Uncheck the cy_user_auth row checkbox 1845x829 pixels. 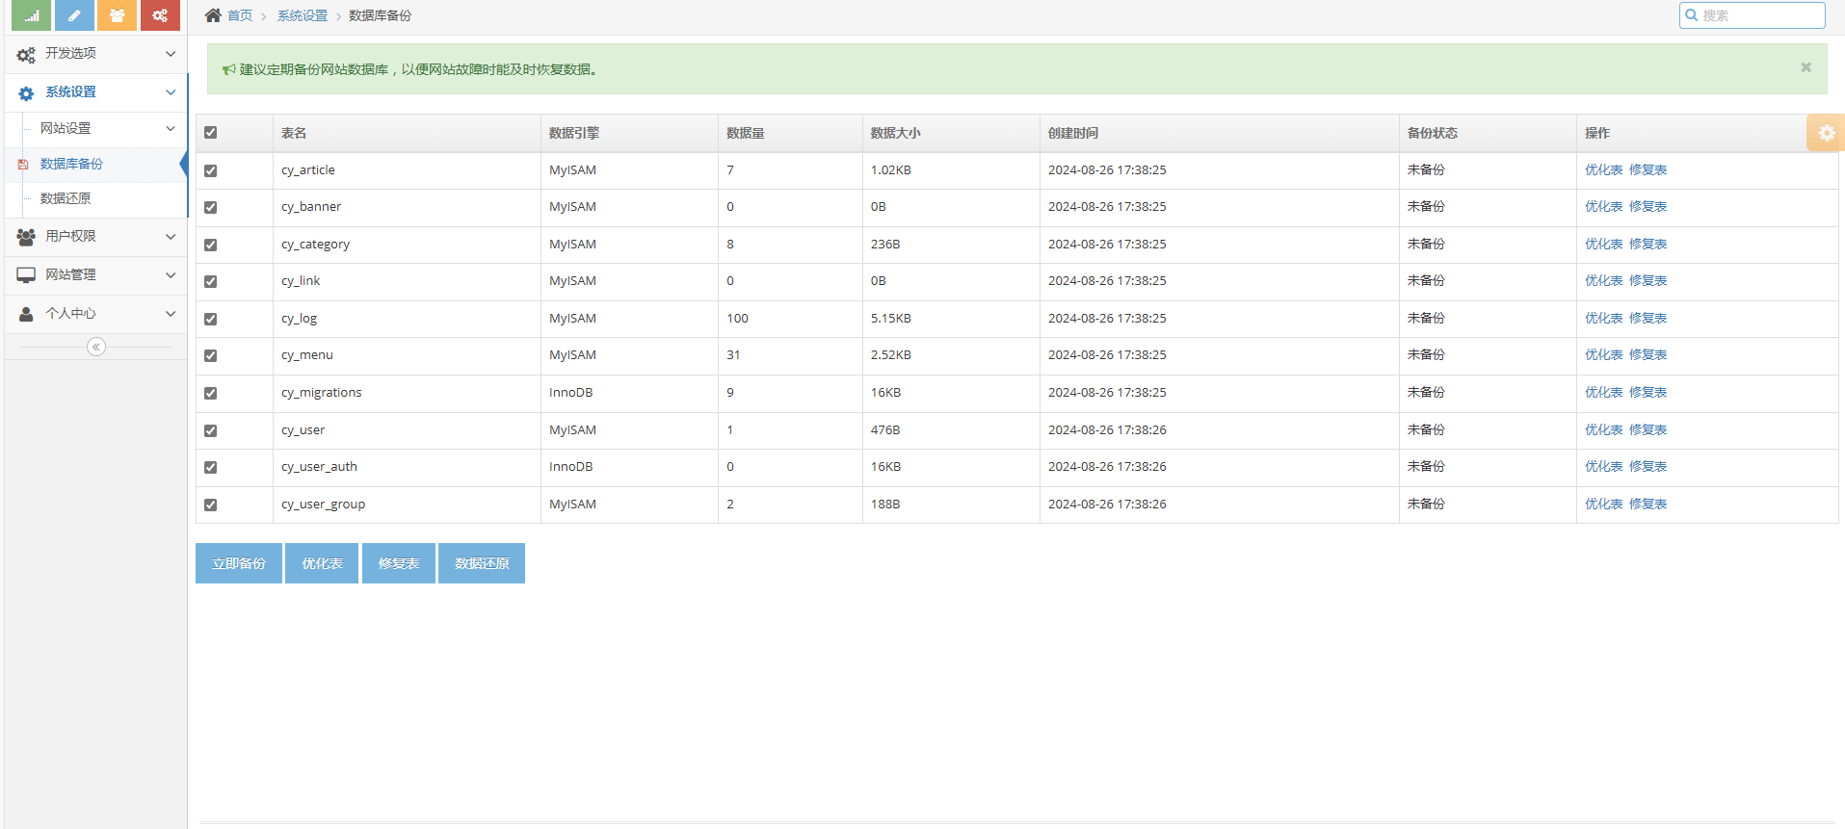coord(210,467)
